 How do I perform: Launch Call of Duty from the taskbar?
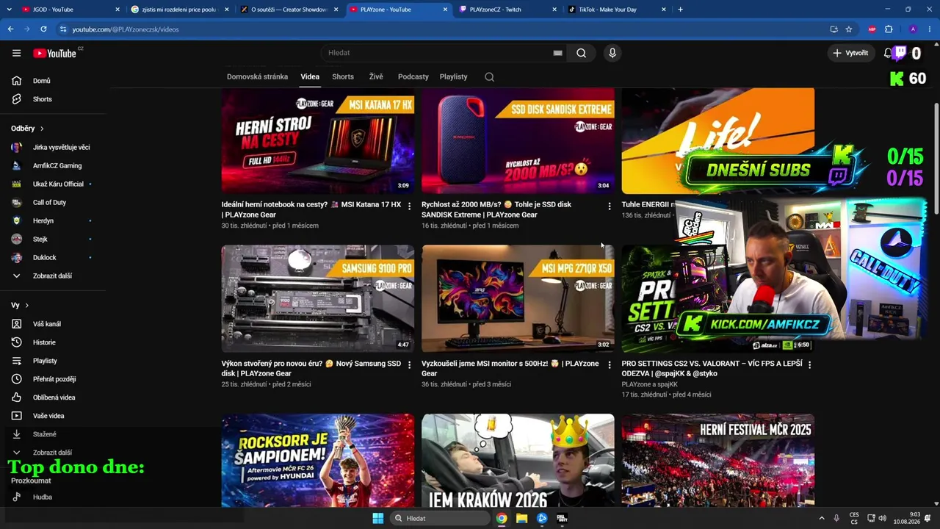562,518
